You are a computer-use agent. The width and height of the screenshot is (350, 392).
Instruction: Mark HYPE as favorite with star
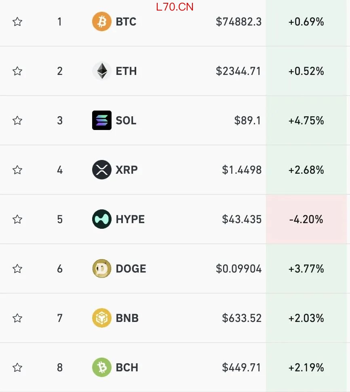pos(17,219)
